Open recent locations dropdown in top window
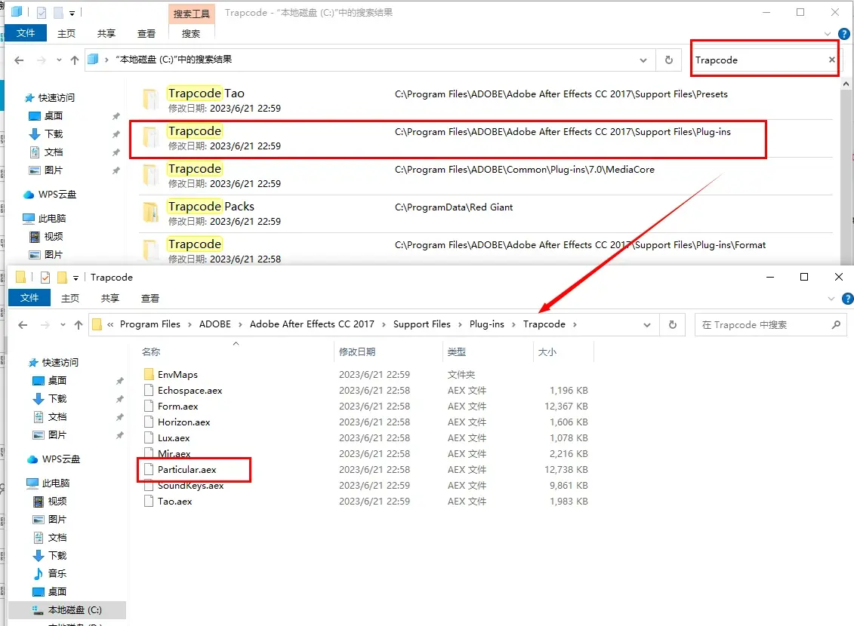Screen dimensions: 854x626 point(59,60)
